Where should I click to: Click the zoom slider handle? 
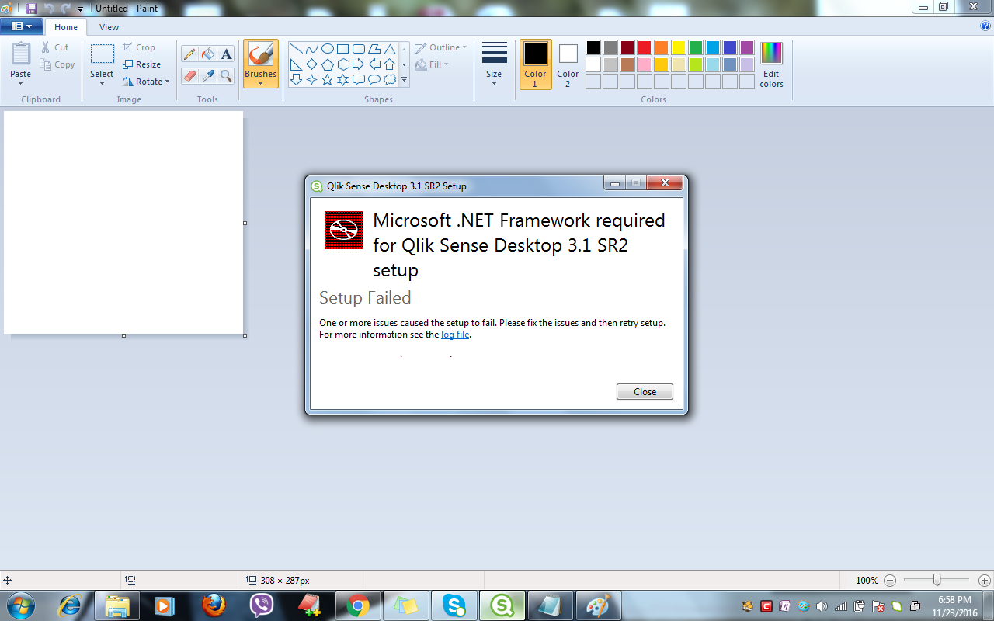pyautogui.click(x=937, y=580)
